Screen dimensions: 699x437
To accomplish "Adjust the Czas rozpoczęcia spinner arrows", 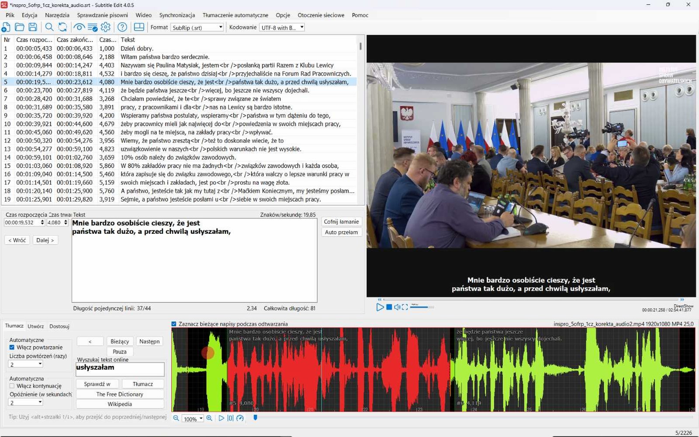I will click(x=42, y=222).
